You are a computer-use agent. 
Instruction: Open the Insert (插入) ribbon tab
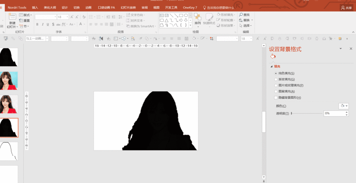pyautogui.click(x=35, y=7)
